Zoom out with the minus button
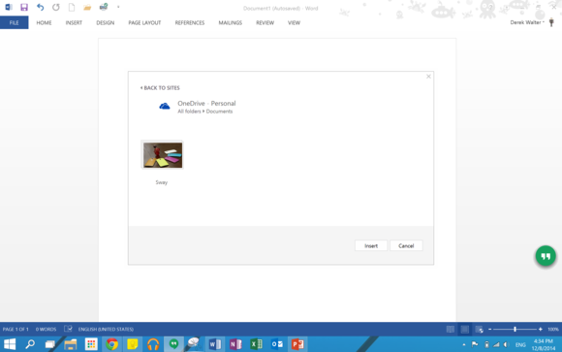This screenshot has width=562, height=352. (x=490, y=329)
